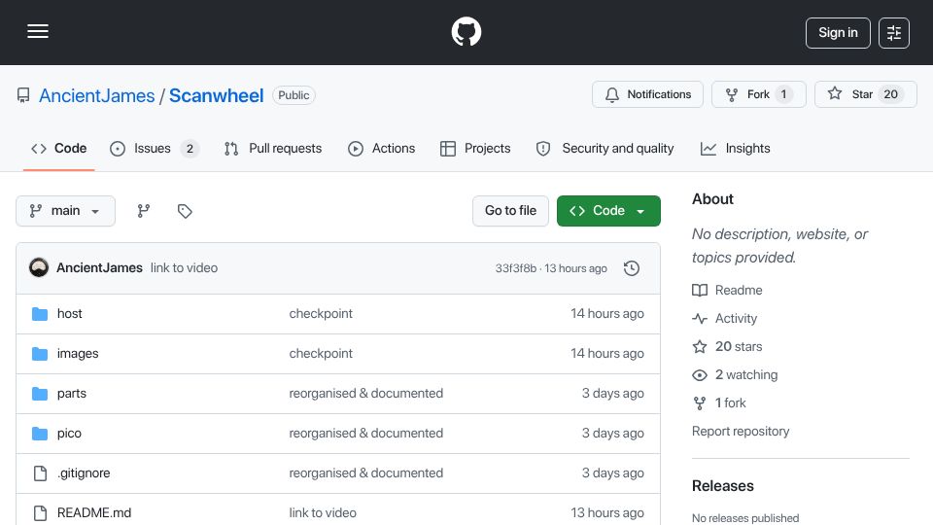The image size is (933, 525).
Task: Open the pico folder
Action: [69, 434]
